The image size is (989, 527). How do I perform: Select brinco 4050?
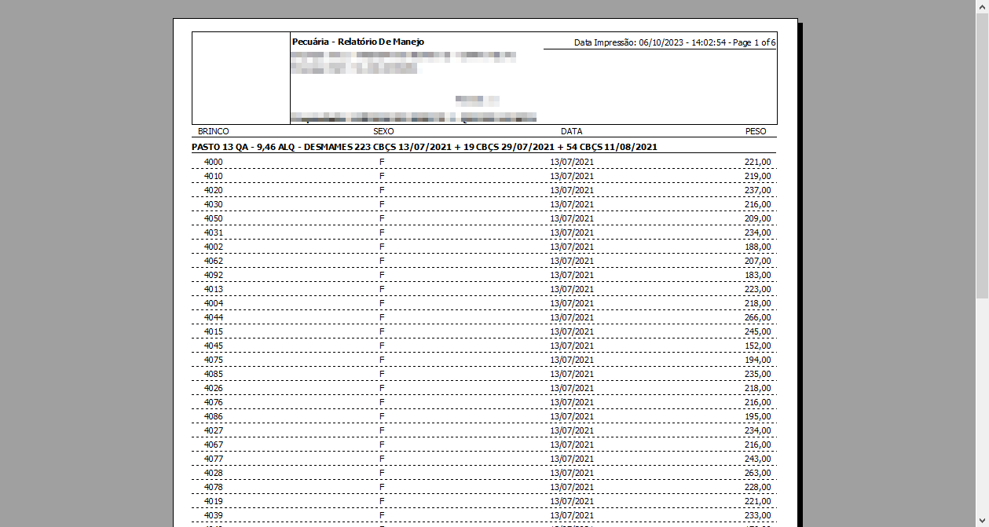click(214, 218)
